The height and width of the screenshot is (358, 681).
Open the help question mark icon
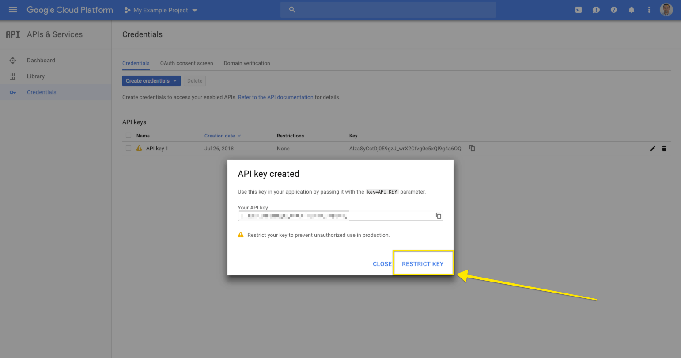(614, 10)
